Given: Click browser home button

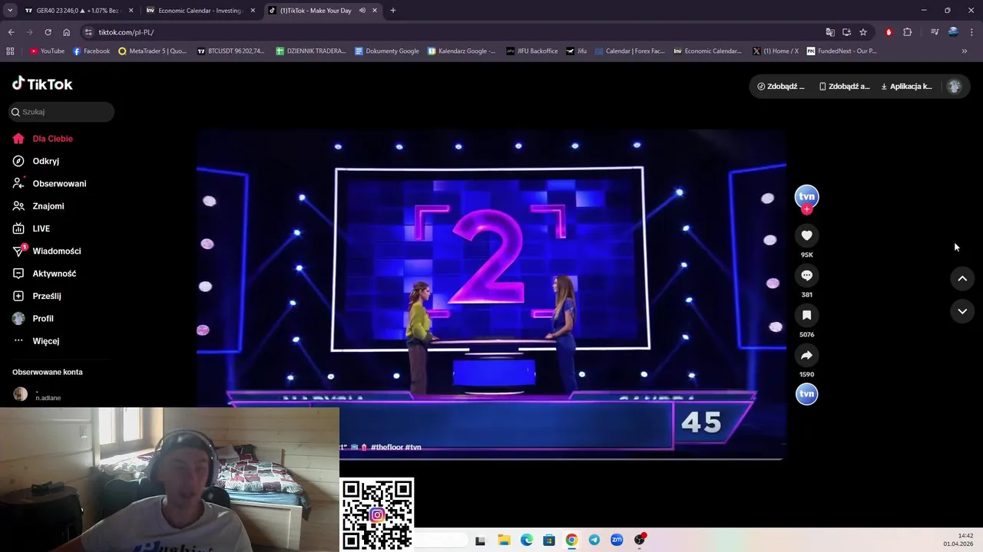Looking at the screenshot, I should pyautogui.click(x=66, y=32).
